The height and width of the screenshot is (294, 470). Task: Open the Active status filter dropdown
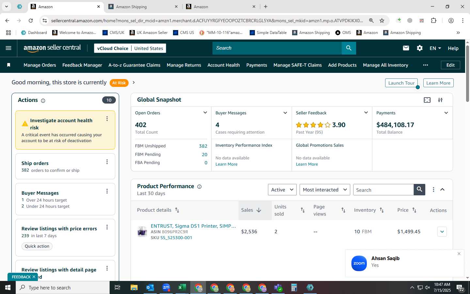tap(282, 189)
